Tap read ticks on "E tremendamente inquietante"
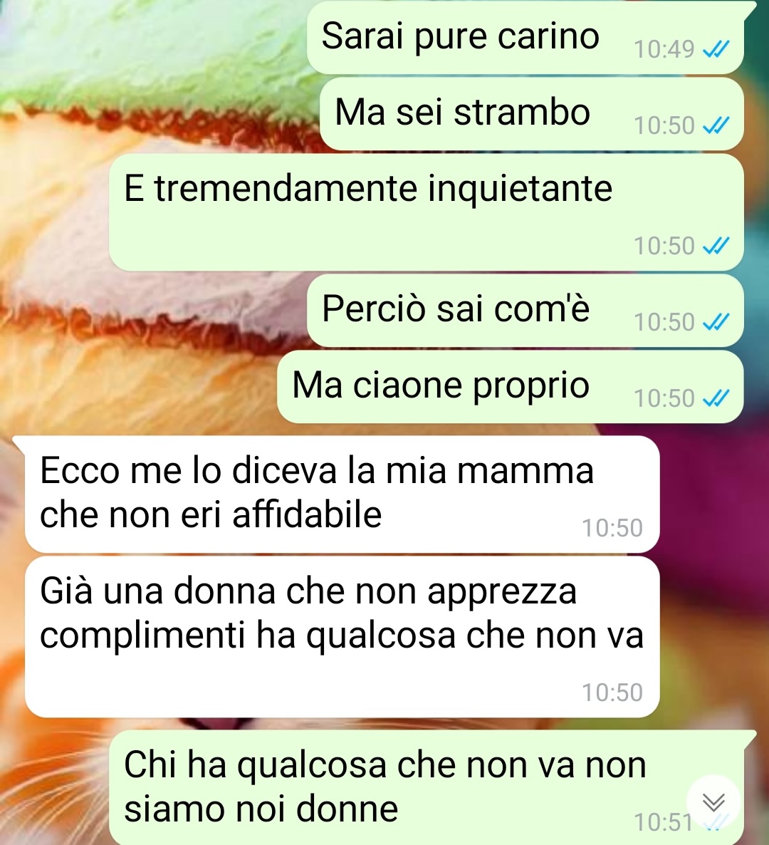769x845 pixels. click(x=716, y=246)
